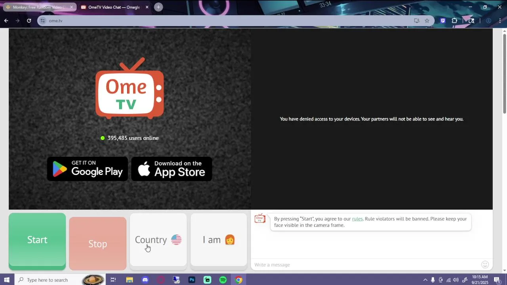Open the tab search icon in the toolbar
Image resolution: width=507 pixels, height=285 pixels.
[471, 21]
